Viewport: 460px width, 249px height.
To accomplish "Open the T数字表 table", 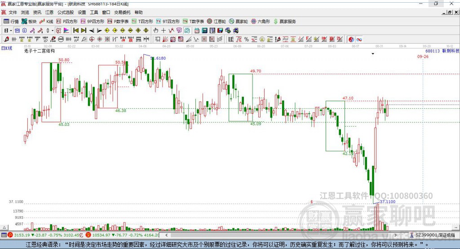I will pyautogui.click(x=193, y=22).
